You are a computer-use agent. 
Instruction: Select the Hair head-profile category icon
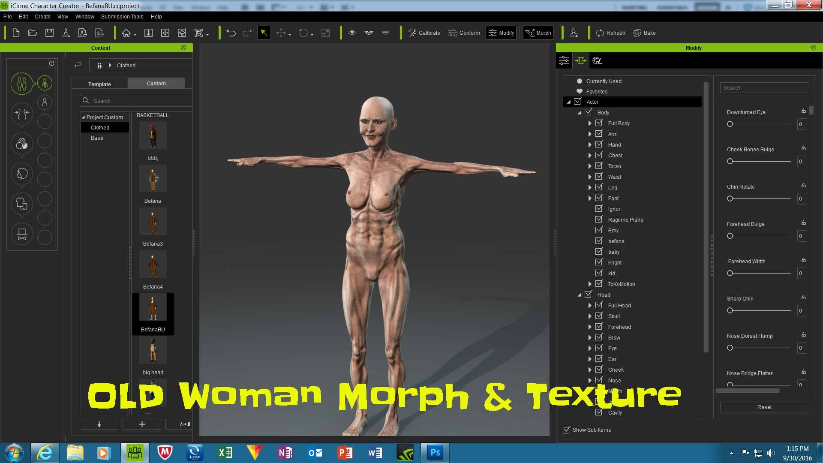point(22,174)
